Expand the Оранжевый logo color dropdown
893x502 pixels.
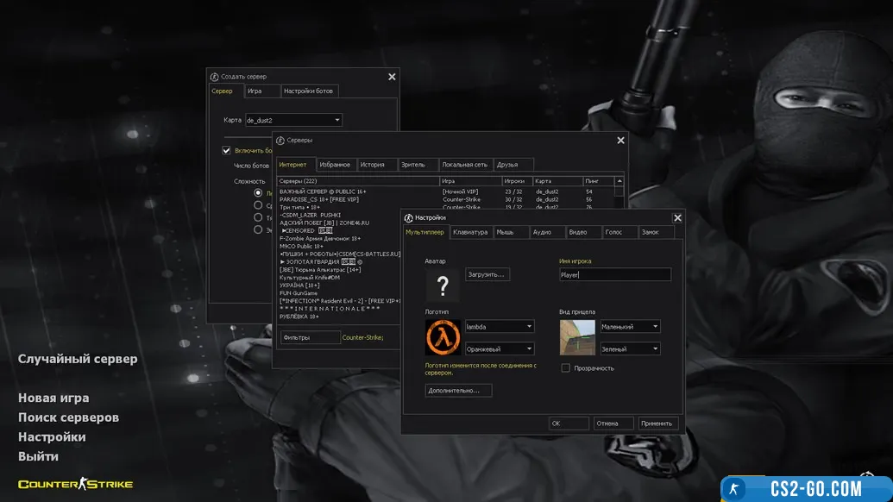(500, 349)
